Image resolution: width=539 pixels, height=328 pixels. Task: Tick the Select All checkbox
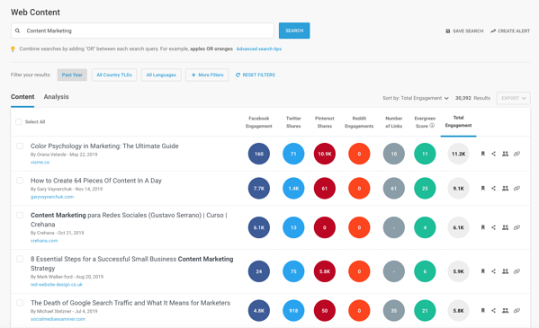click(19, 122)
